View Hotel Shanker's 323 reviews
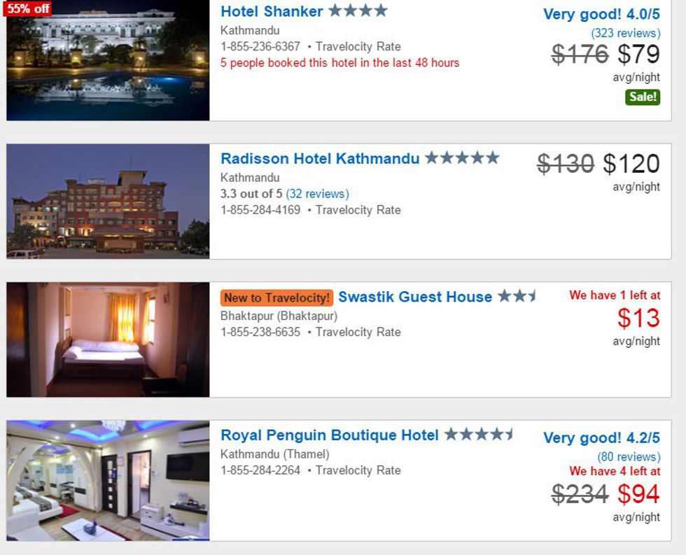 click(x=625, y=33)
